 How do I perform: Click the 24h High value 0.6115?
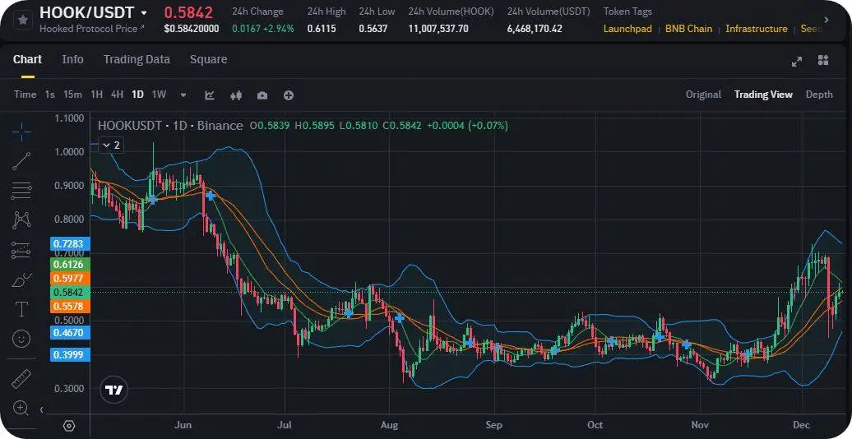tap(321, 29)
